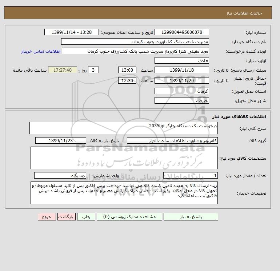
Task: Click the countdown timer 17:27:48
Action: coord(63,70)
